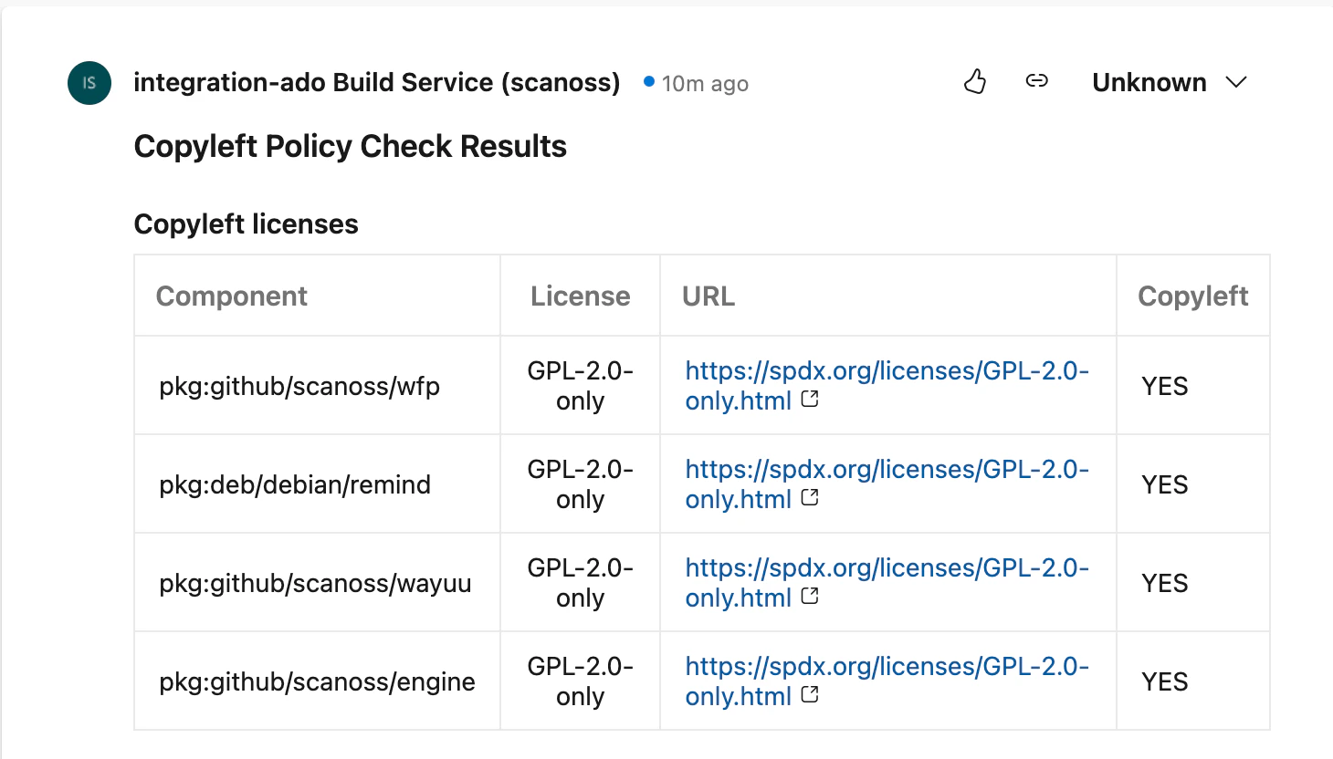Open external link icon in the wayuu row

[x=809, y=597]
